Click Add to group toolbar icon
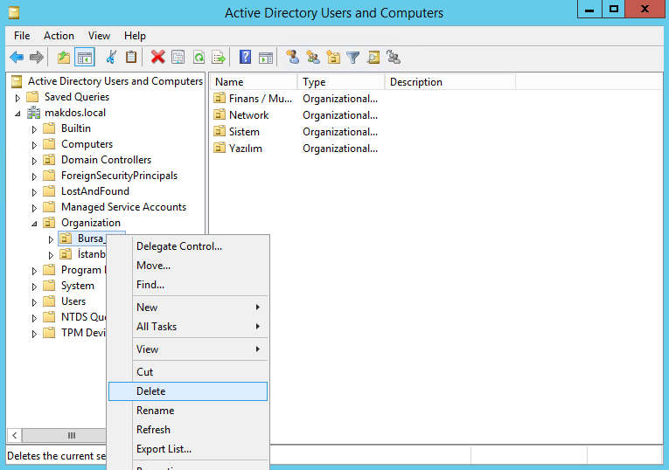The height and width of the screenshot is (470, 669). (x=394, y=57)
